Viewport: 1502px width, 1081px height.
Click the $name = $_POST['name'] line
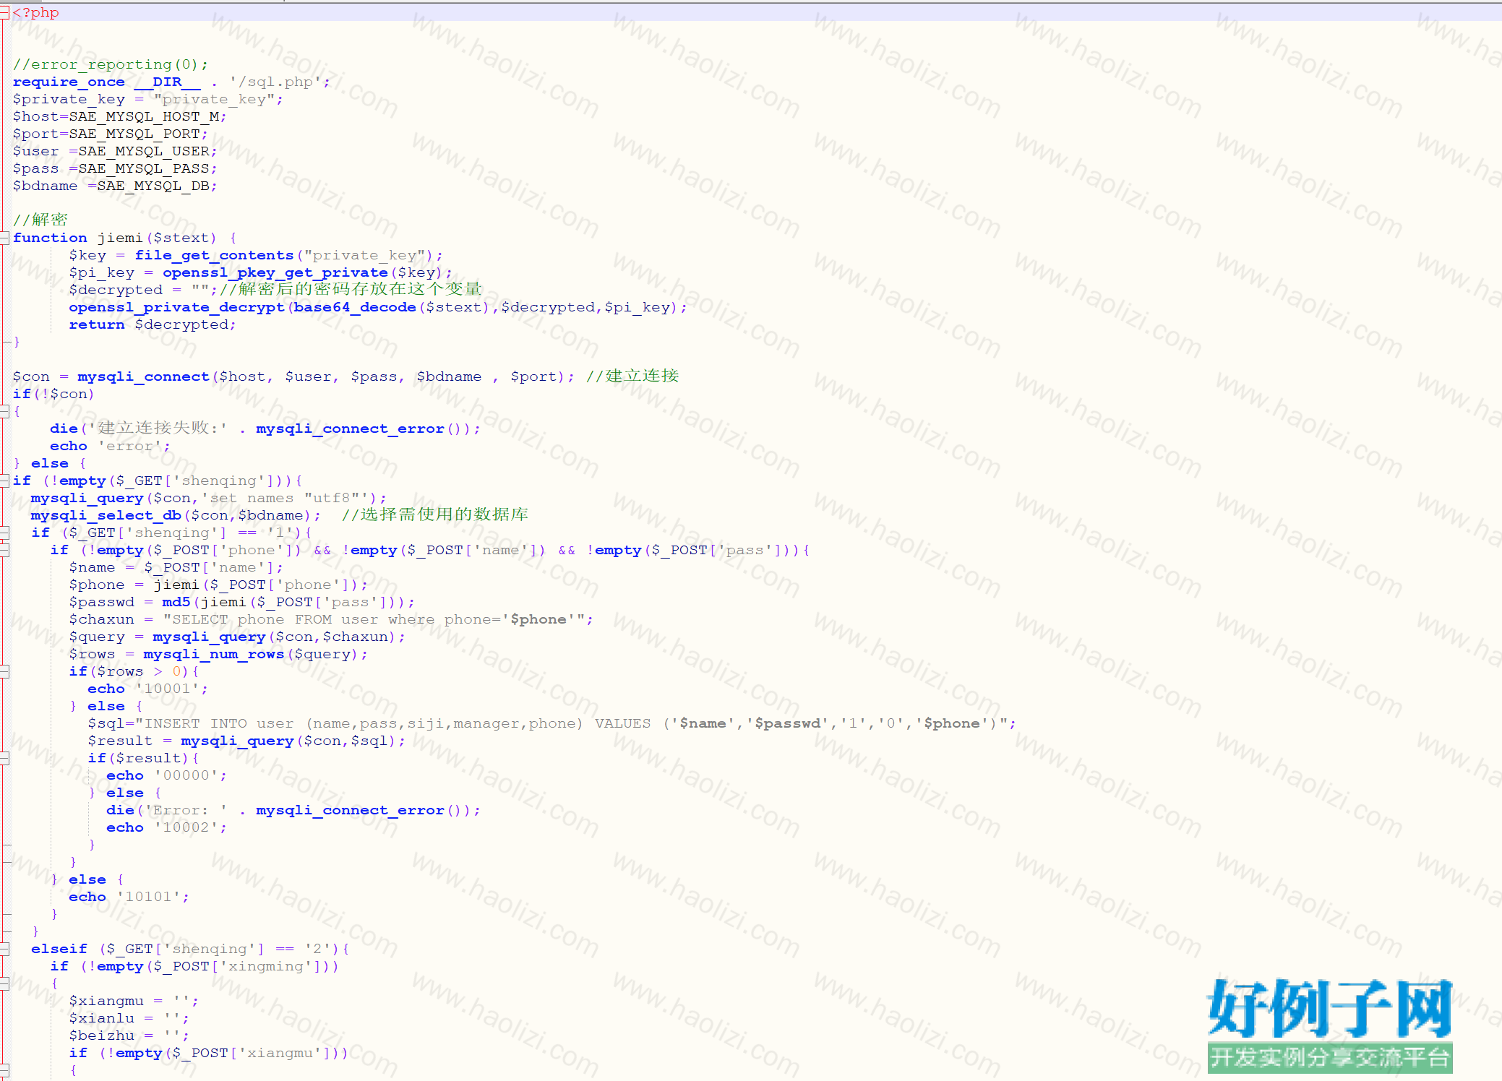(176, 567)
